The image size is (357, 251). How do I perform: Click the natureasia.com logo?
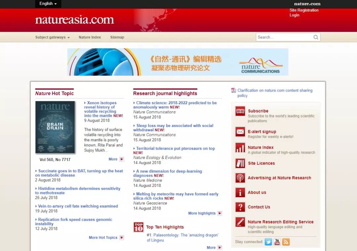(74, 20)
